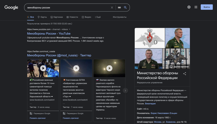The height and width of the screenshot is (124, 217).
Task: Show original text of first tweet
Action: coord(38,118)
